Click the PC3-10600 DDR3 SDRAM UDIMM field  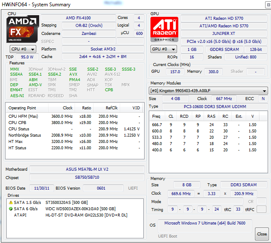coord(215,107)
